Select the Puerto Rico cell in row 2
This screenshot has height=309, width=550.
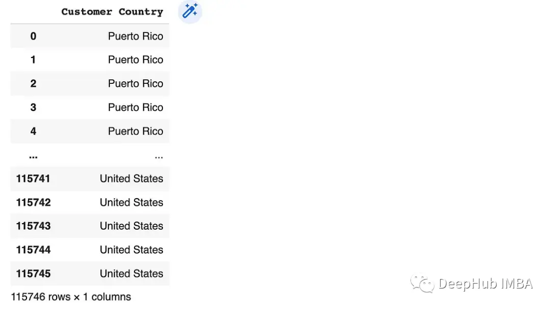(135, 83)
